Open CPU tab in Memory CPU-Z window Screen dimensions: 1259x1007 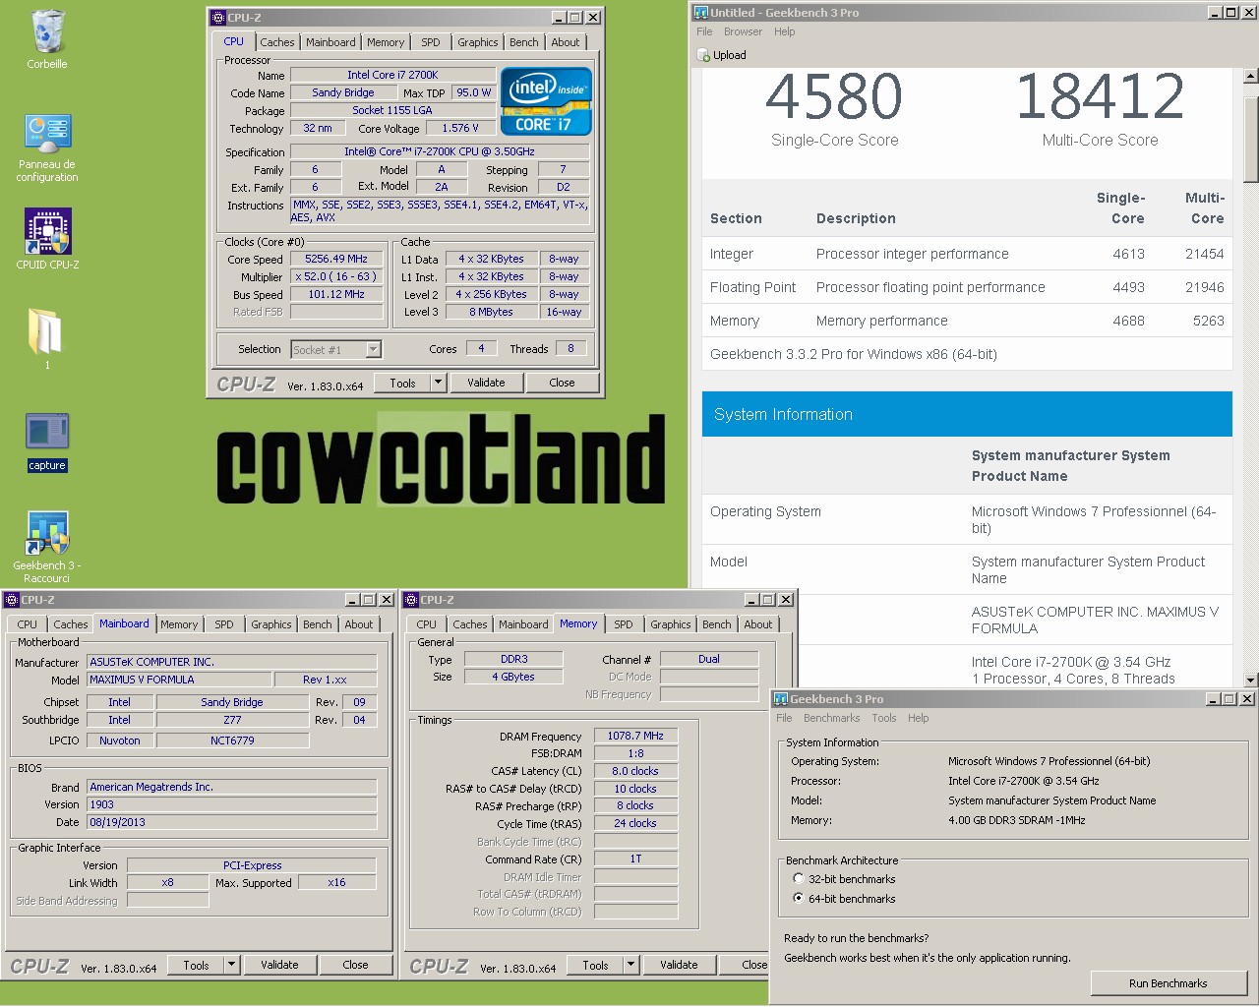click(426, 624)
